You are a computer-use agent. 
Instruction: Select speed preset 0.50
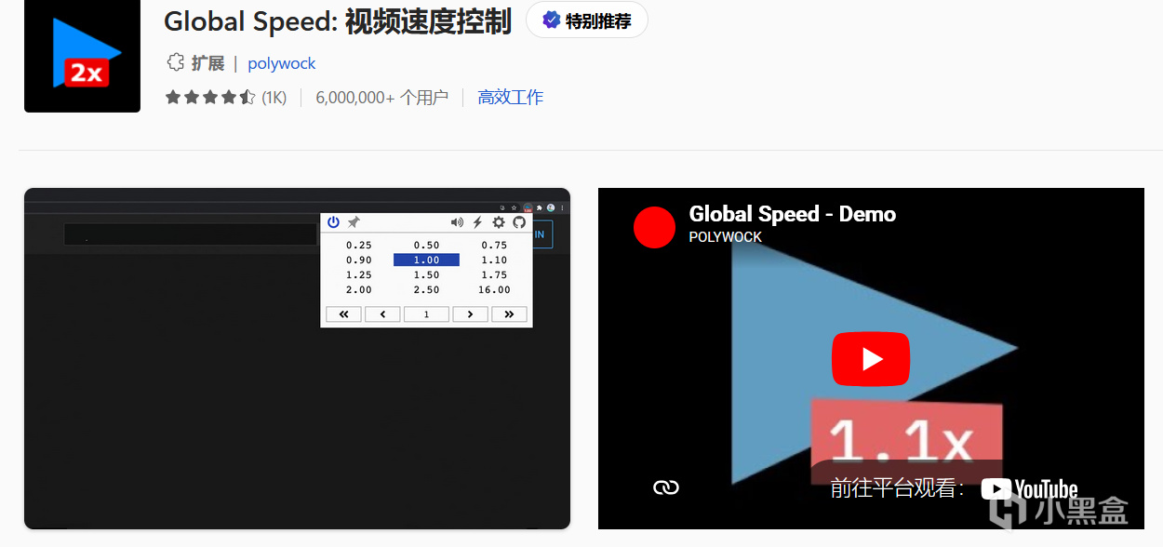coord(426,246)
